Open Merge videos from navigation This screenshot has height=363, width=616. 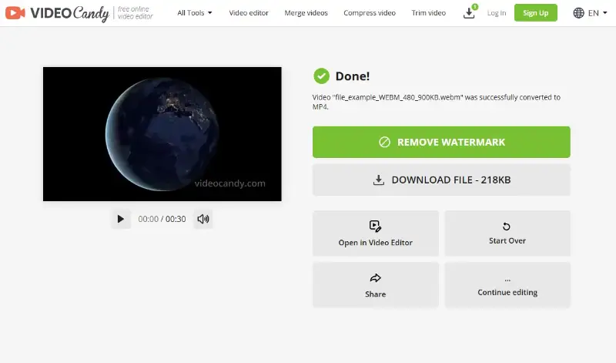(x=305, y=13)
